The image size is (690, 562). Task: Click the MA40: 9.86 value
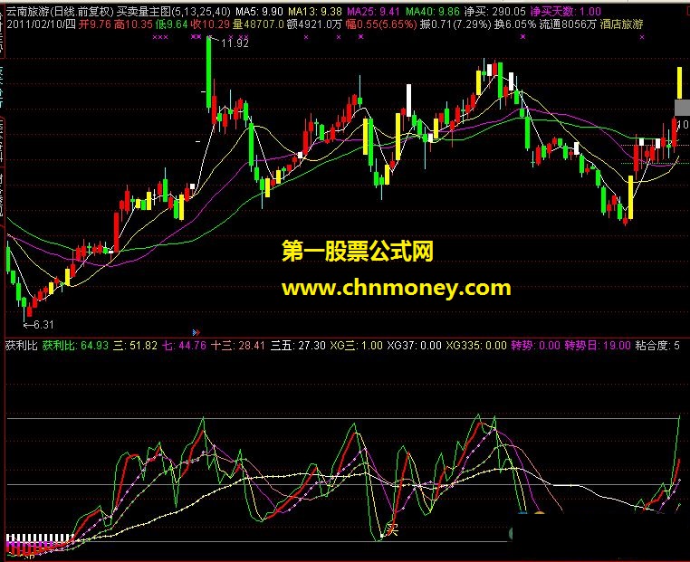coord(433,12)
